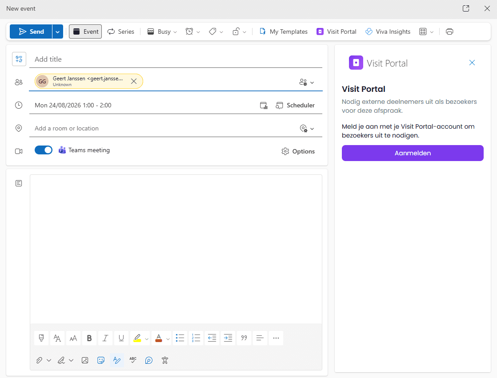Open location settings dropdown

pos(306,128)
